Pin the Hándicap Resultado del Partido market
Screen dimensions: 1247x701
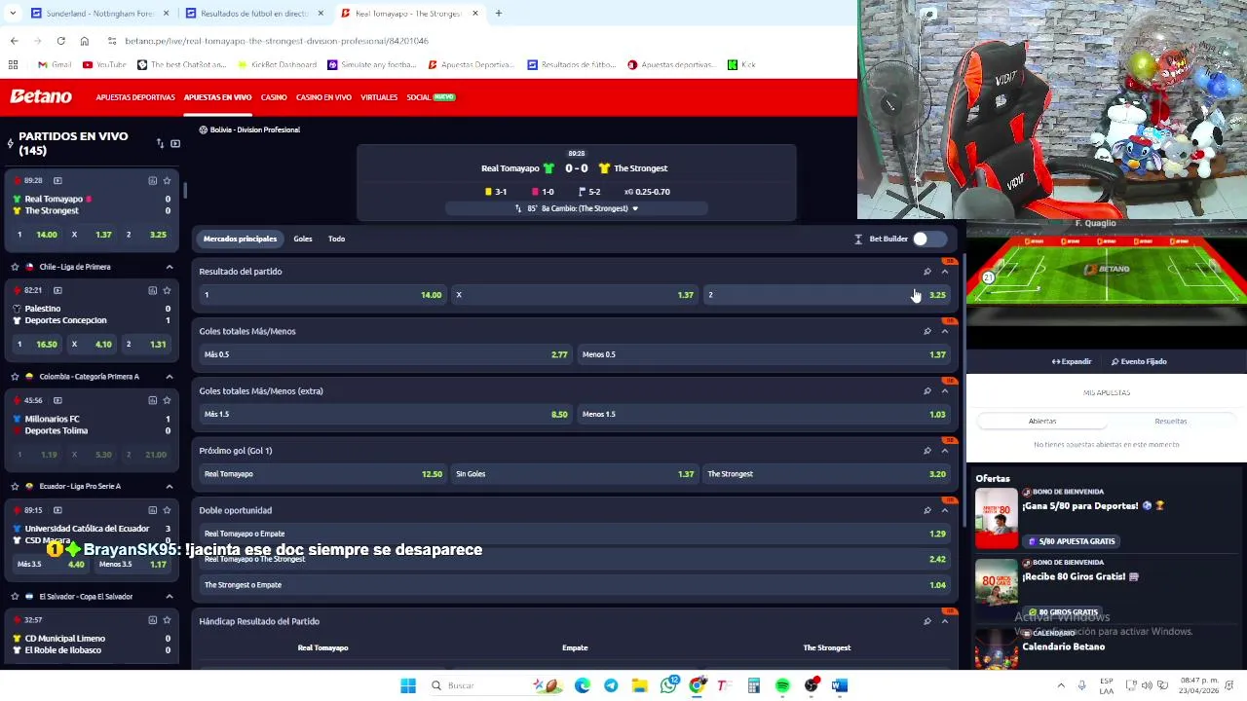click(x=927, y=621)
